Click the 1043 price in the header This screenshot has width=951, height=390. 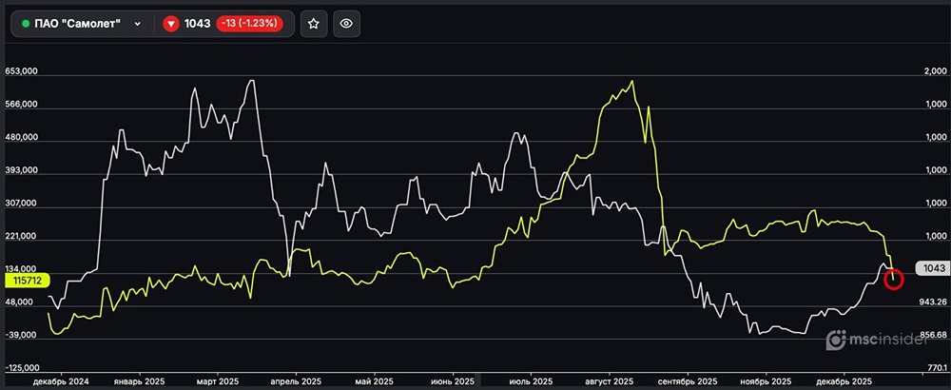tap(197, 24)
